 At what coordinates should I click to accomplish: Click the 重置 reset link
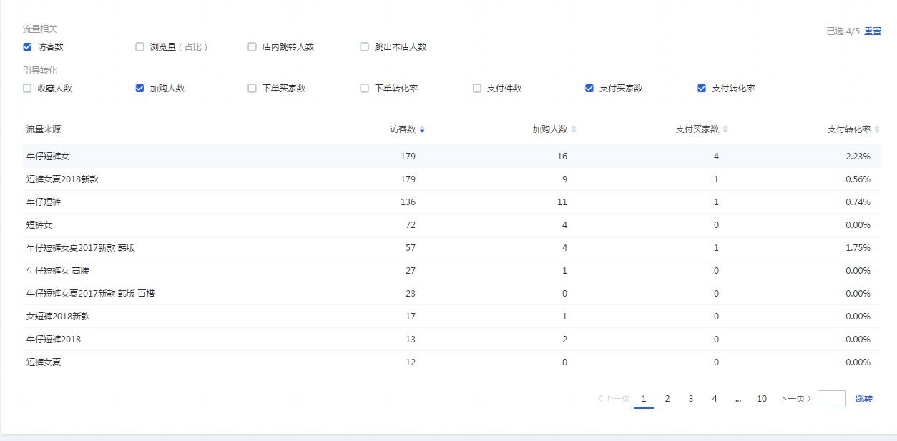click(x=873, y=31)
